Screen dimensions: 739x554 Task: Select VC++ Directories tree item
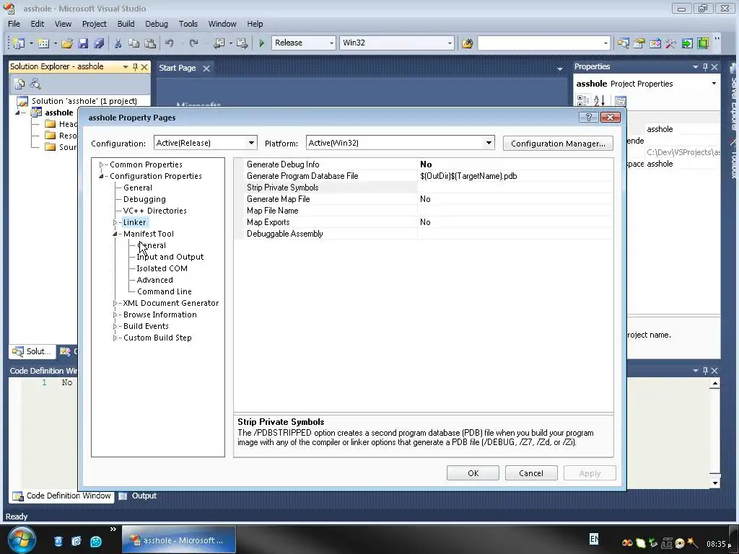tap(154, 211)
